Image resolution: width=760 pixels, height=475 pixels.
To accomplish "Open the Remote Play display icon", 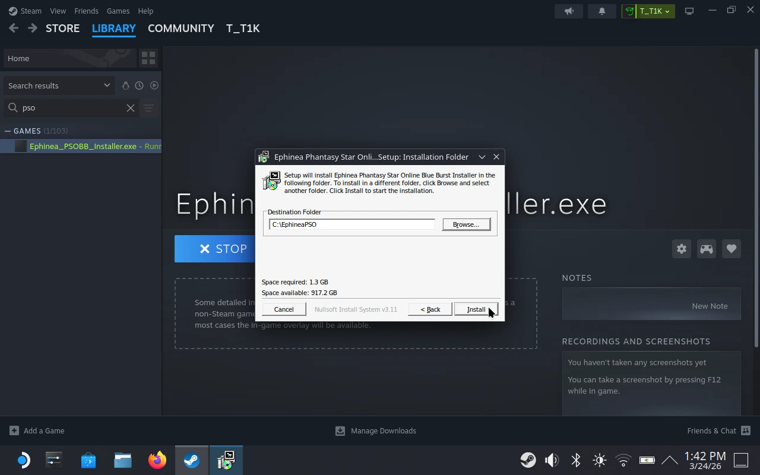I will click(689, 11).
